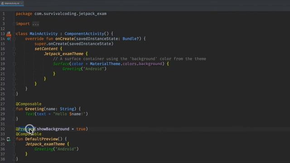Viewport: 290px width, 163px height.
Task: Click "Hello" inside the line 29 string
Action: (61, 114)
